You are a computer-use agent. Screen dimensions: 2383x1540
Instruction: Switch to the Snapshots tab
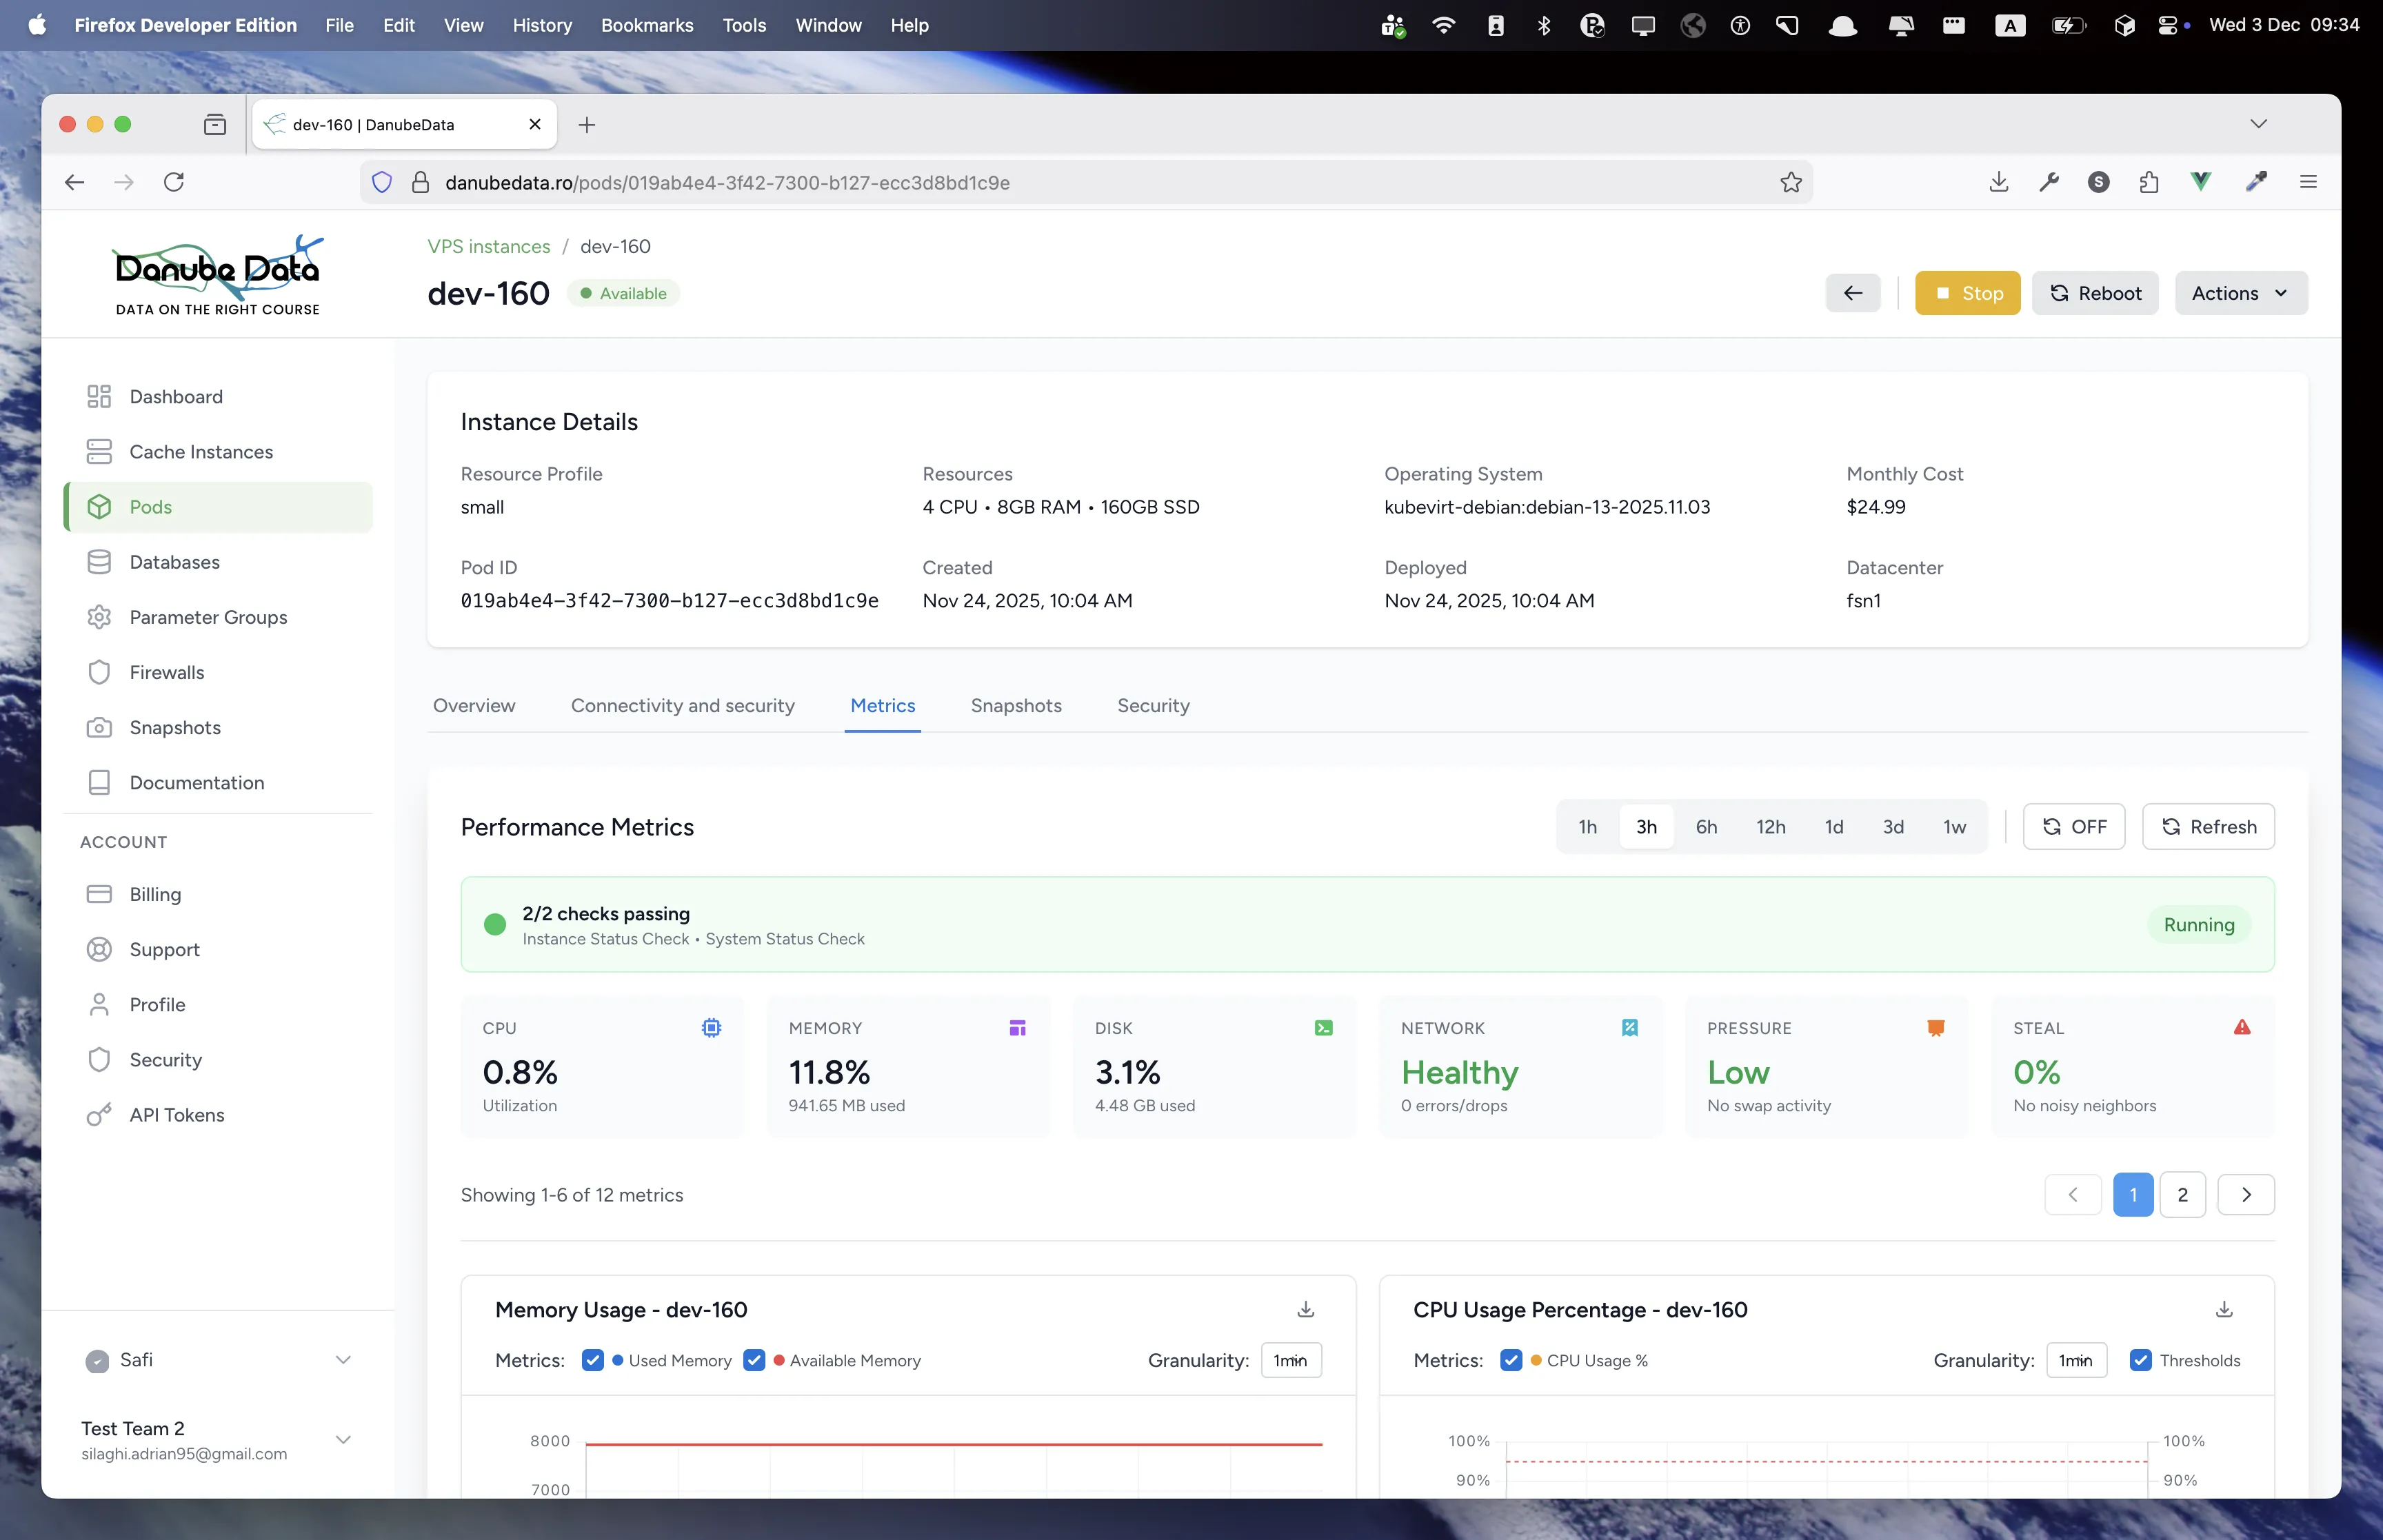(1016, 706)
